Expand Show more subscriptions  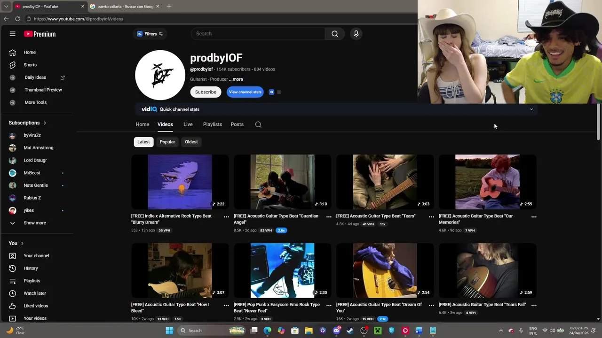click(x=35, y=223)
